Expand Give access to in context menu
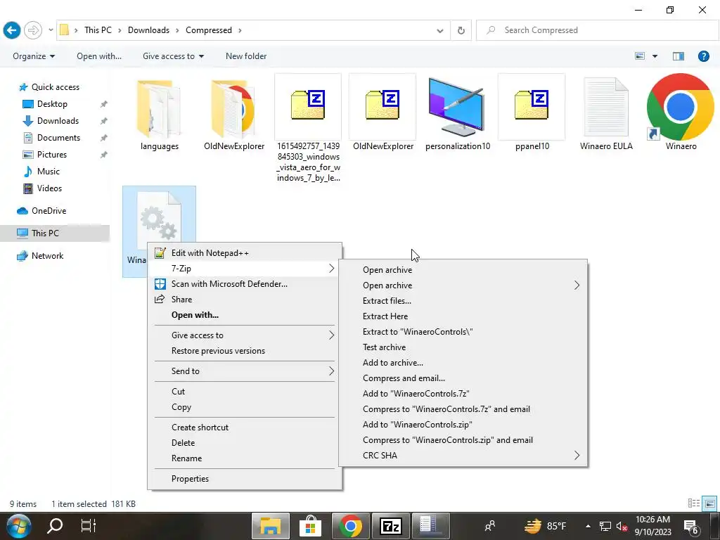The width and height of the screenshot is (720, 540). pos(245,335)
